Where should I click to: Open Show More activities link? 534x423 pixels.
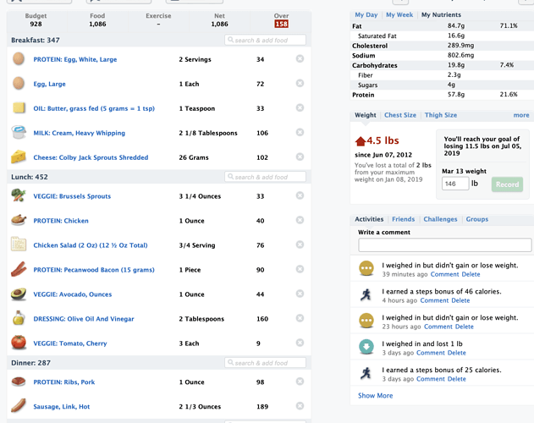[375, 395]
